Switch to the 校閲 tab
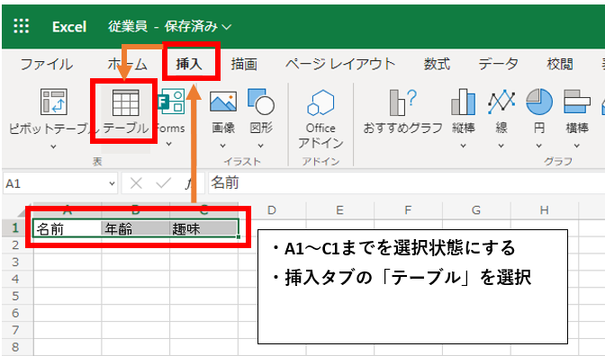The width and height of the screenshot is (605, 356). click(x=560, y=64)
